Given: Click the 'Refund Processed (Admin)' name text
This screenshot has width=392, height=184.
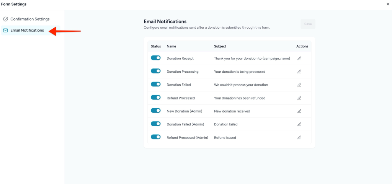Looking at the screenshot, I should 187,138.
